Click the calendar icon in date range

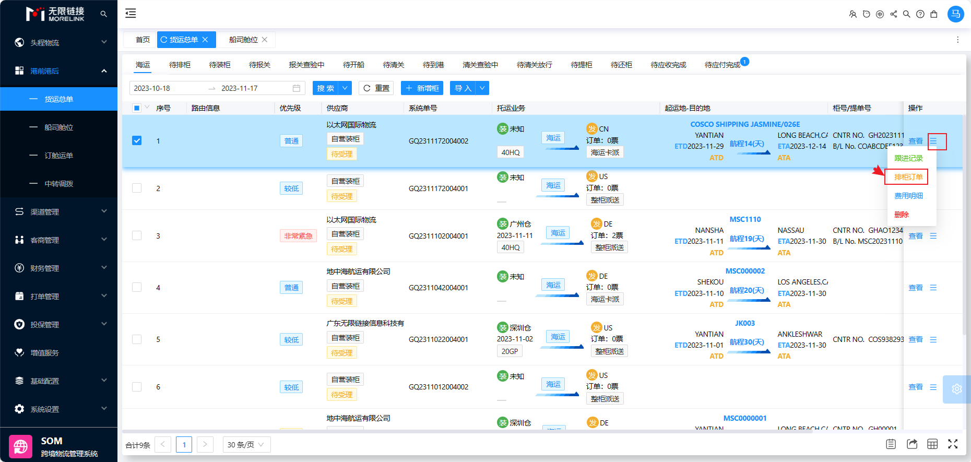point(297,88)
